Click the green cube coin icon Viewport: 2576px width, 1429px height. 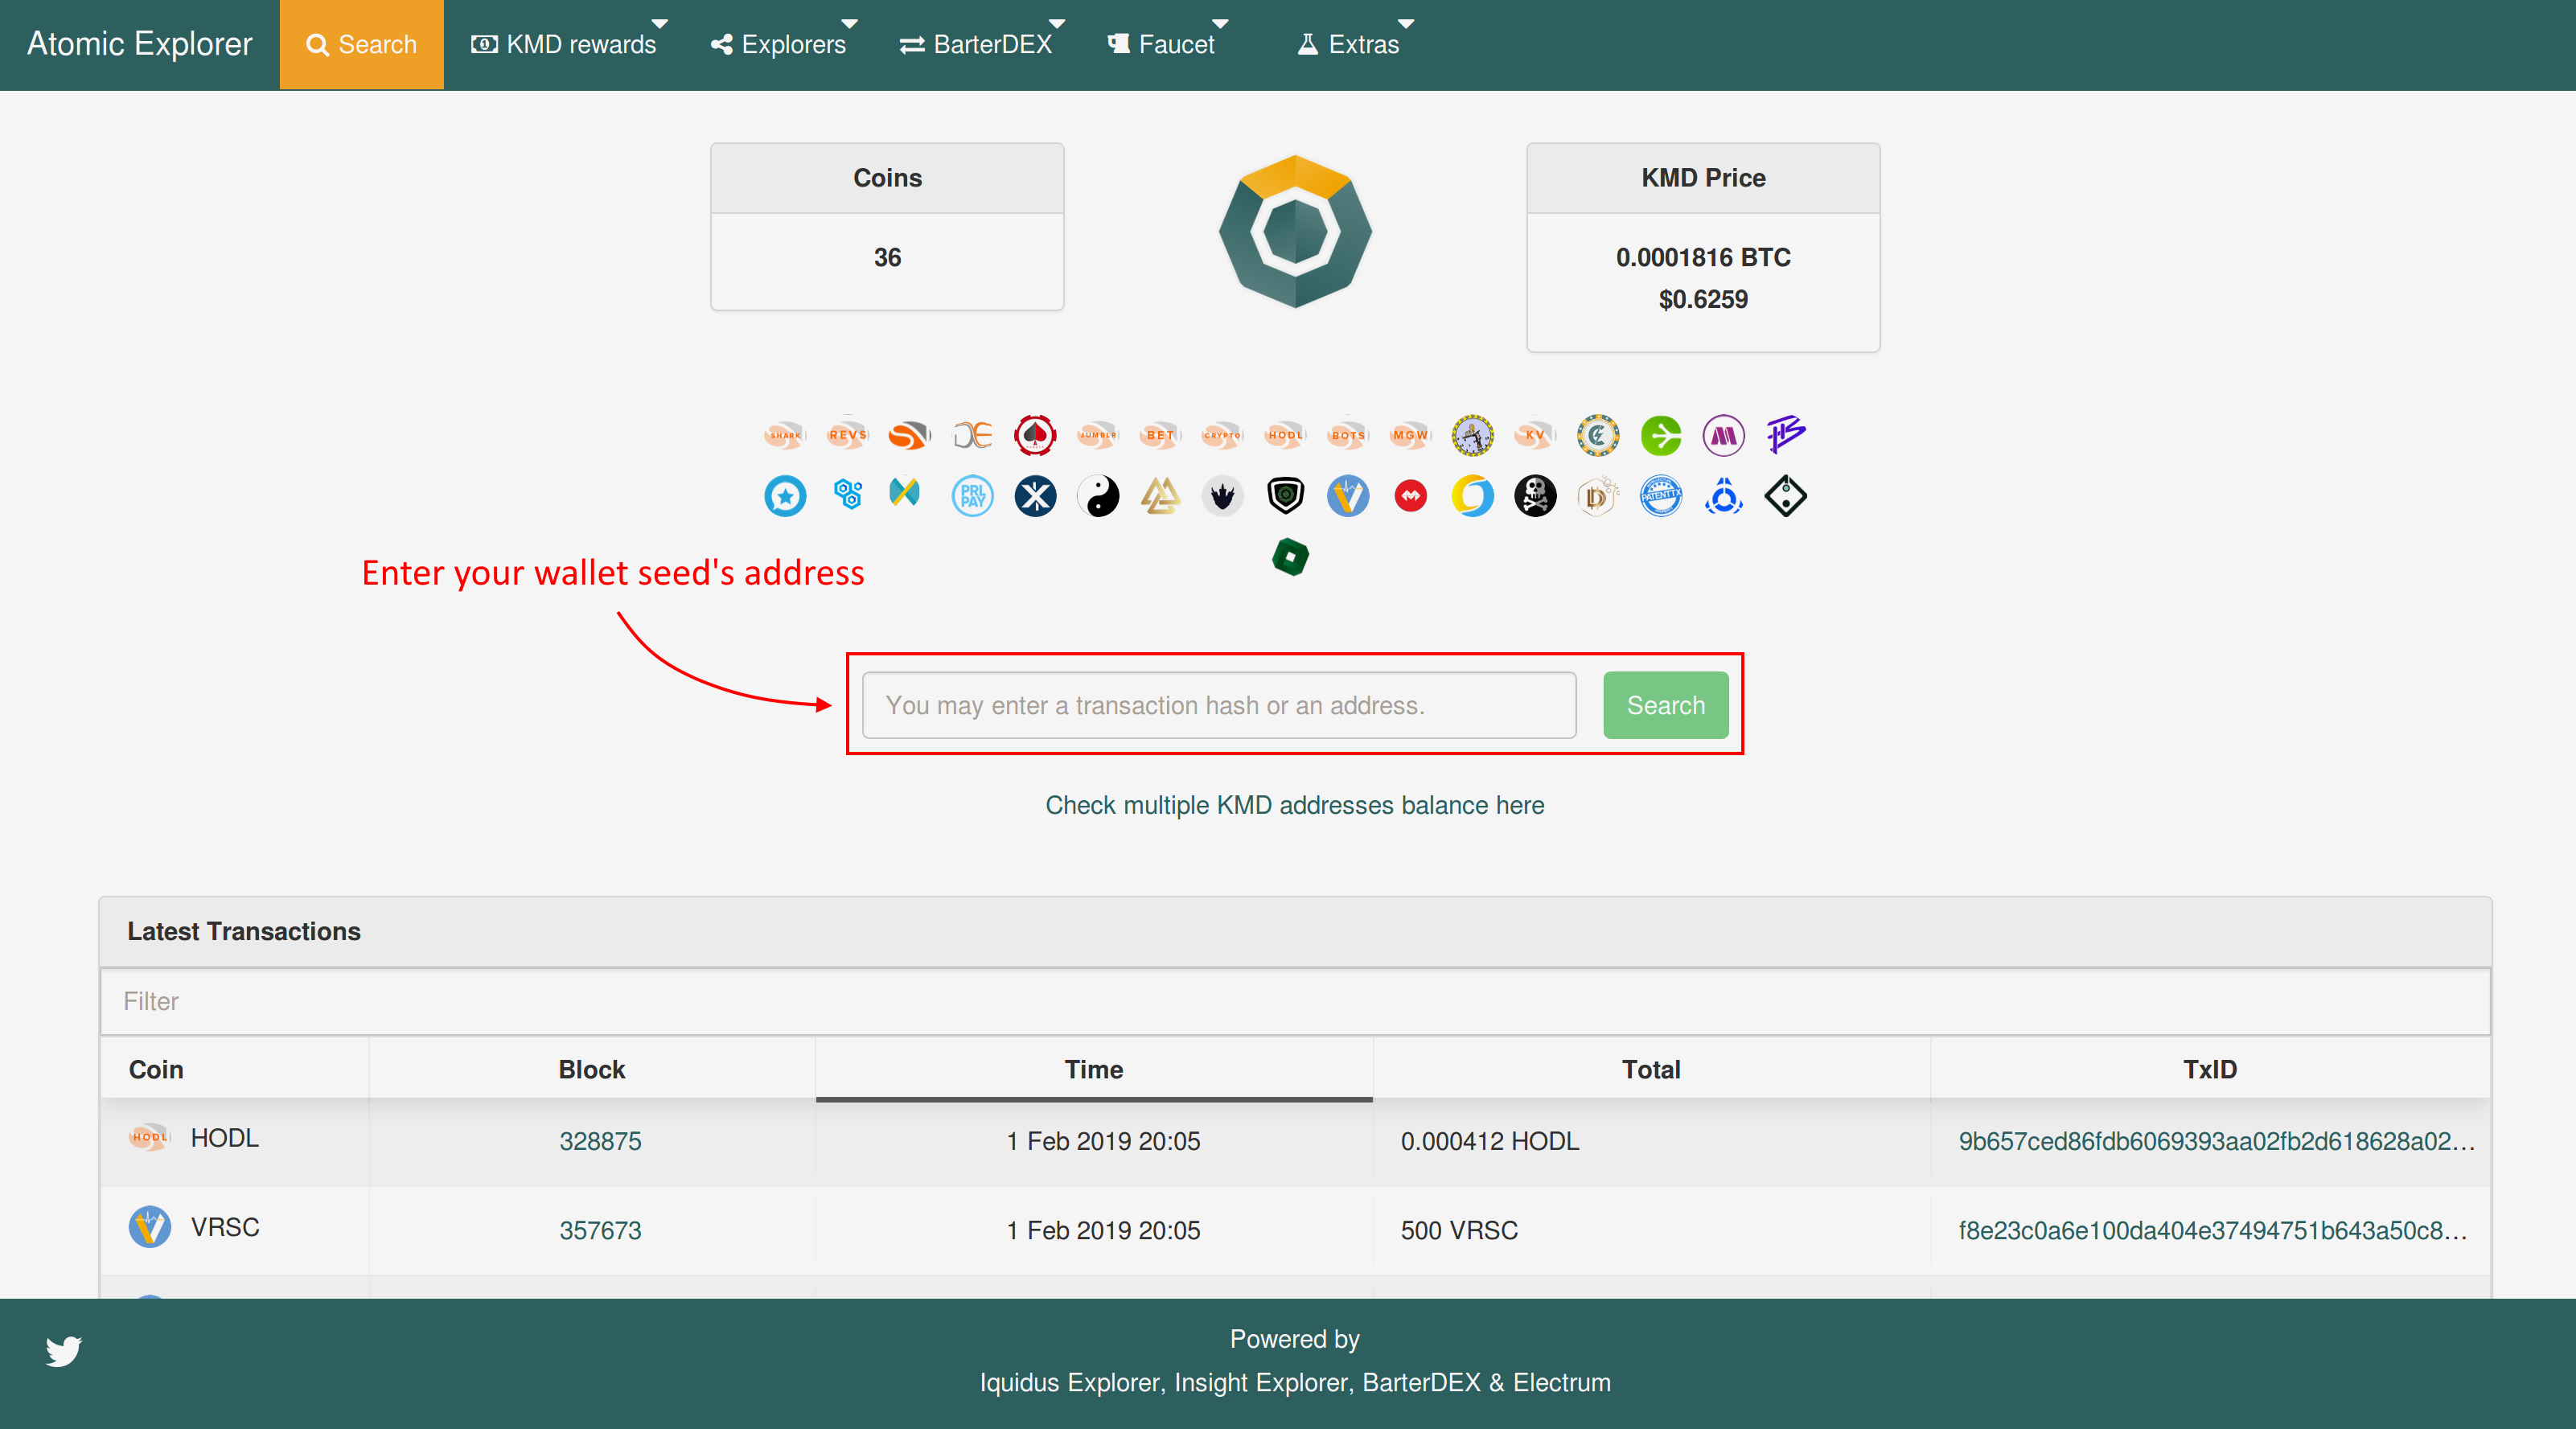coord(1290,557)
